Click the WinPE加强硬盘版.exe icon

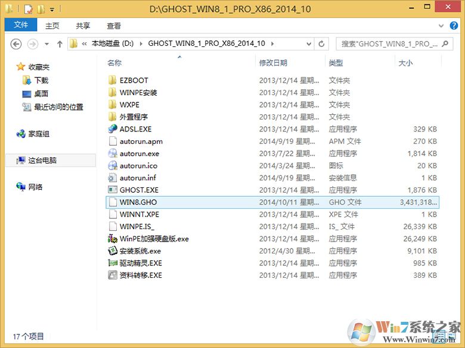click(x=113, y=239)
